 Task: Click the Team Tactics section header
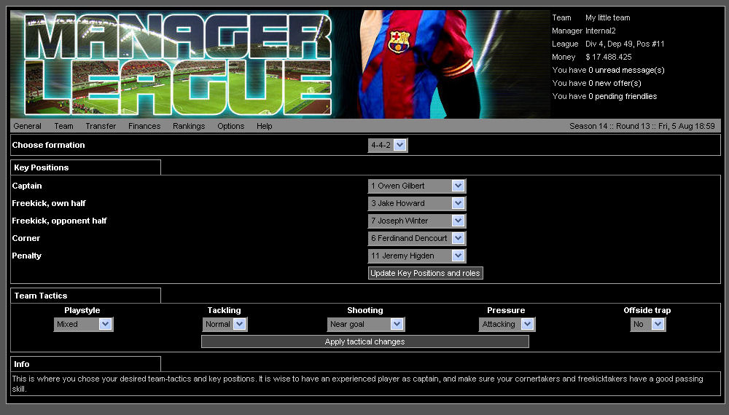tap(85, 296)
